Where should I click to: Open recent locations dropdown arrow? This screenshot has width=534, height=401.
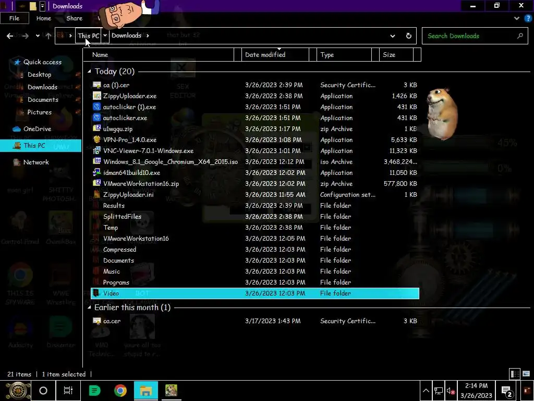pyautogui.click(x=38, y=36)
